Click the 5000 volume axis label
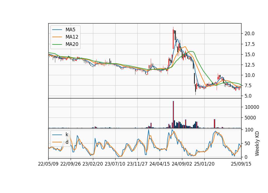The height and width of the screenshot is (193, 268). pos(250,118)
